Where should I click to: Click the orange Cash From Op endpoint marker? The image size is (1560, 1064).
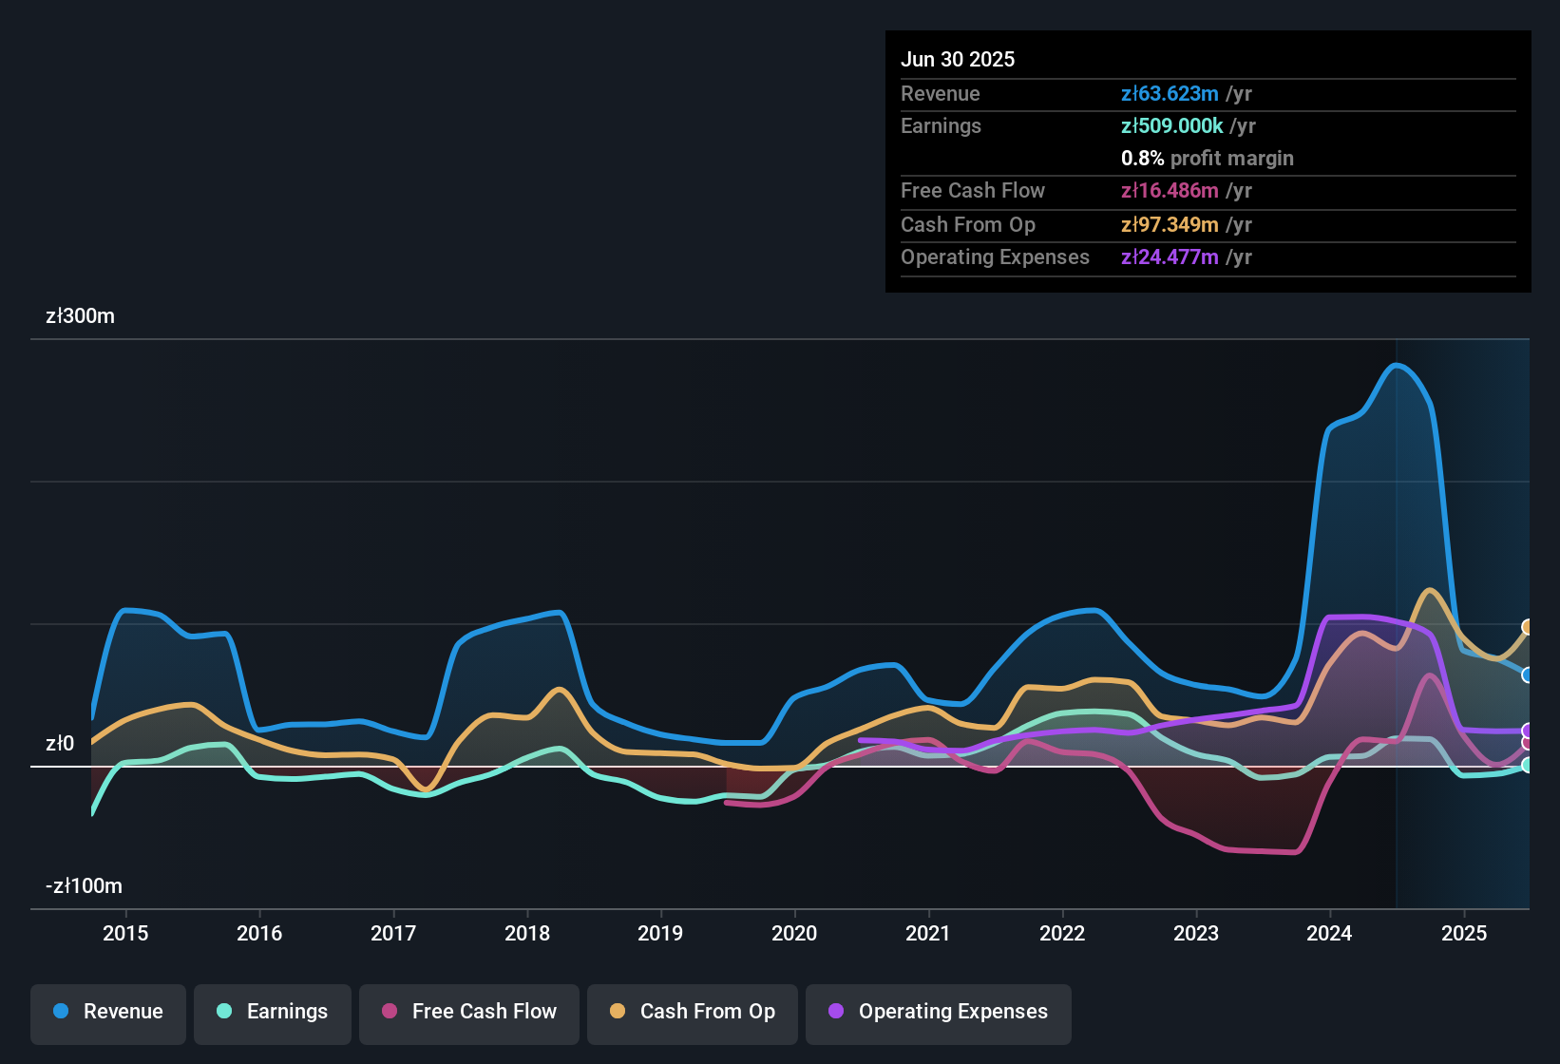1527,627
